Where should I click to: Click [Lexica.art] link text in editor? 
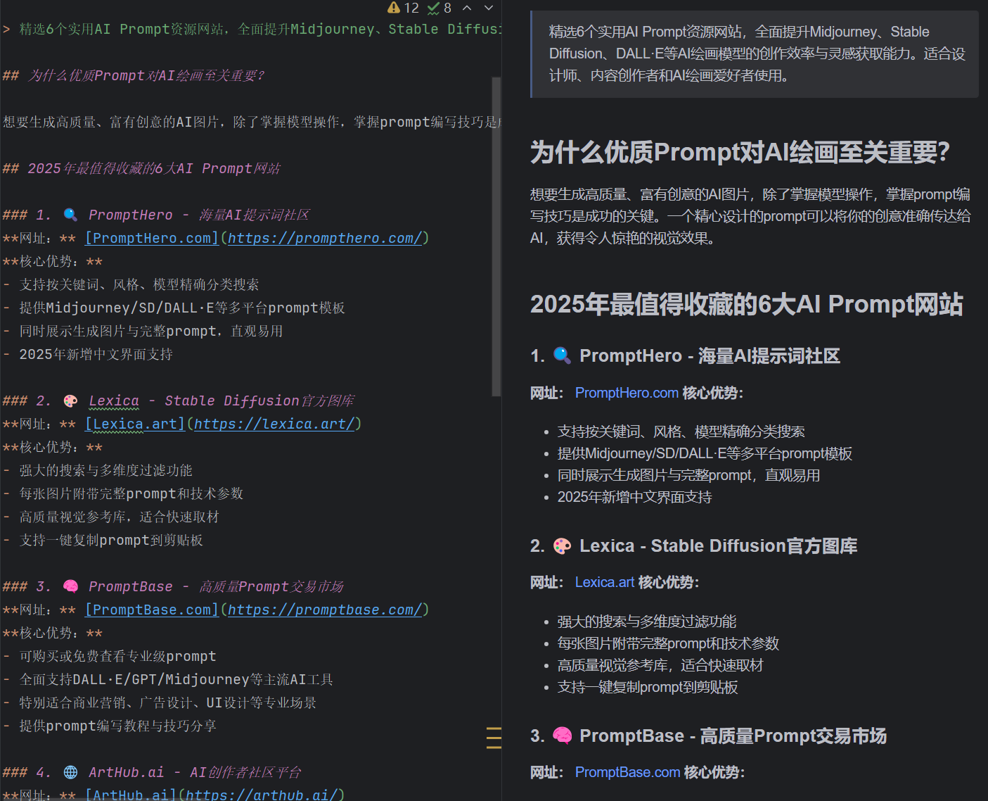(x=135, y=424)
